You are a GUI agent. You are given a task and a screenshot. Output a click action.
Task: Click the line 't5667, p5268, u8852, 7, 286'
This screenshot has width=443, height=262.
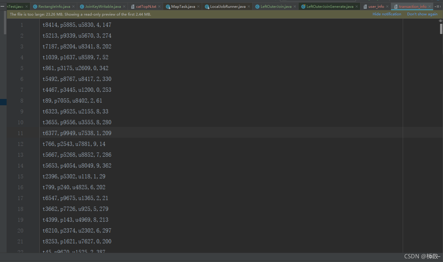click(x=77, y=155)
